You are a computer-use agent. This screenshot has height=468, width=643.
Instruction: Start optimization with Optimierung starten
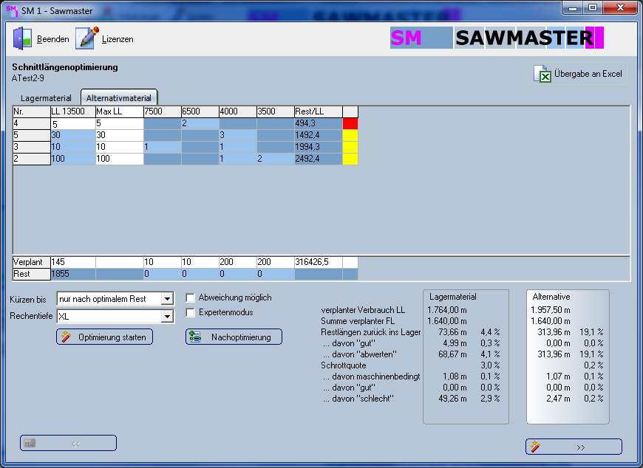pos(104,337)
